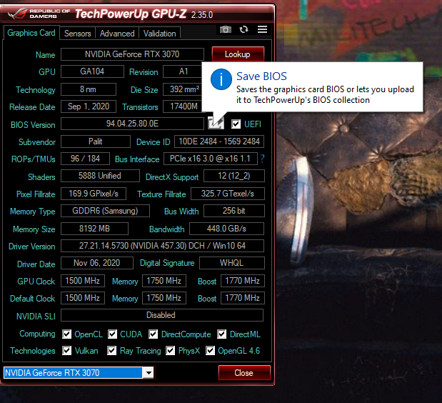Click the ROPs/TMUs field 96 / 184

coord(85,159)
